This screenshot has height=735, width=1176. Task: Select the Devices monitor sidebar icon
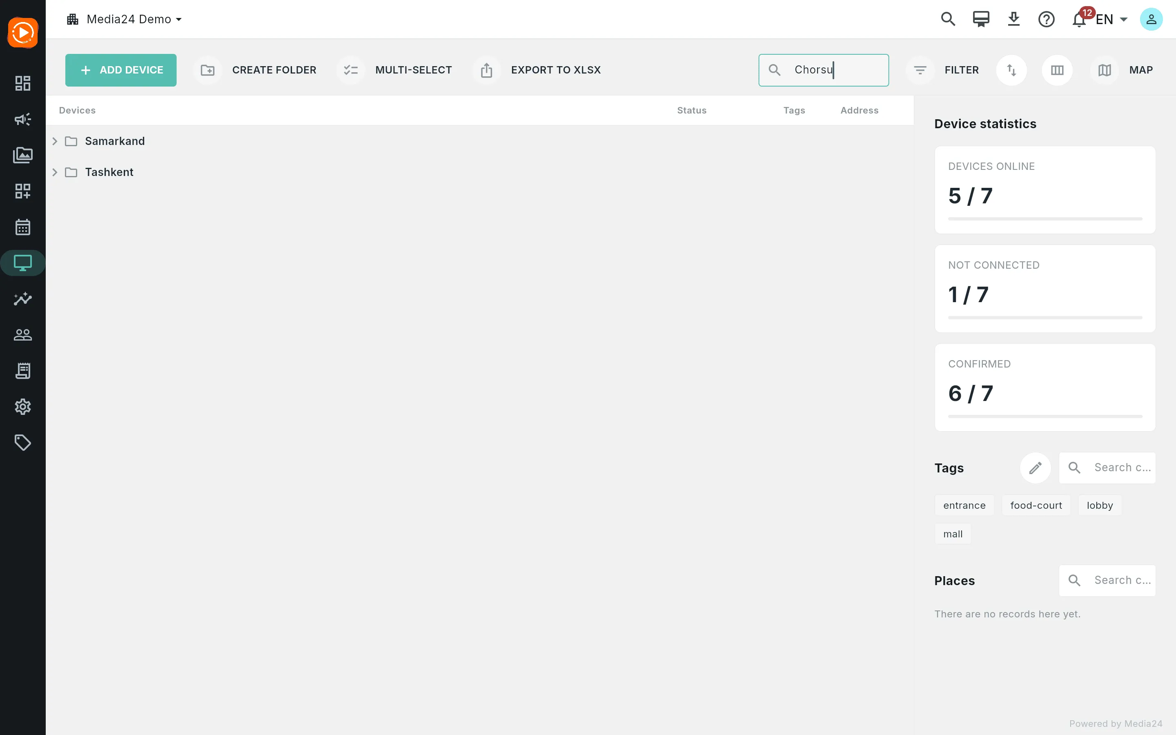[x=23, y=263]
